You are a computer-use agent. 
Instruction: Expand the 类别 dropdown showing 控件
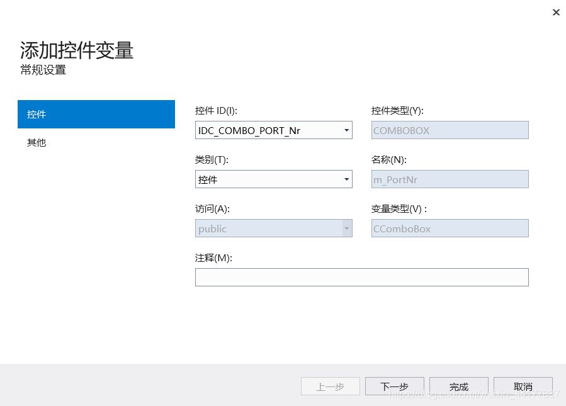pos(274,179)
